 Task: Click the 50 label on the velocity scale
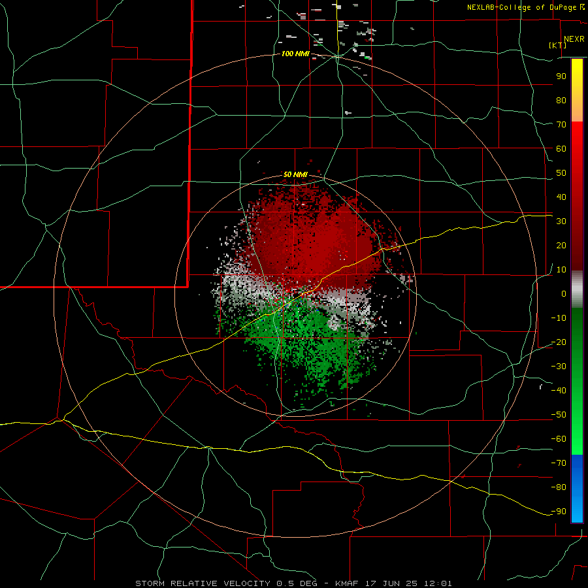click(561, 173)
